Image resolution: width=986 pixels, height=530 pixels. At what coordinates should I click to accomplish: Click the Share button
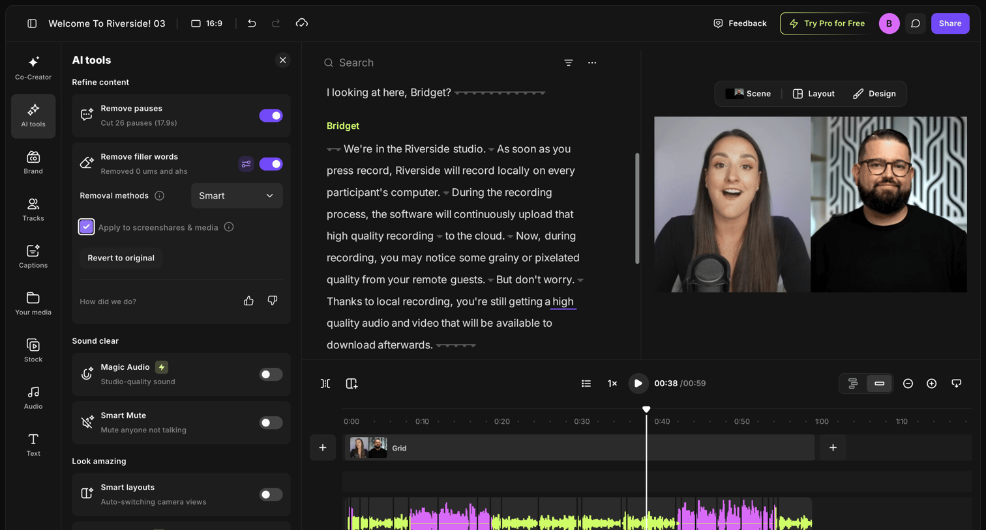950,23
